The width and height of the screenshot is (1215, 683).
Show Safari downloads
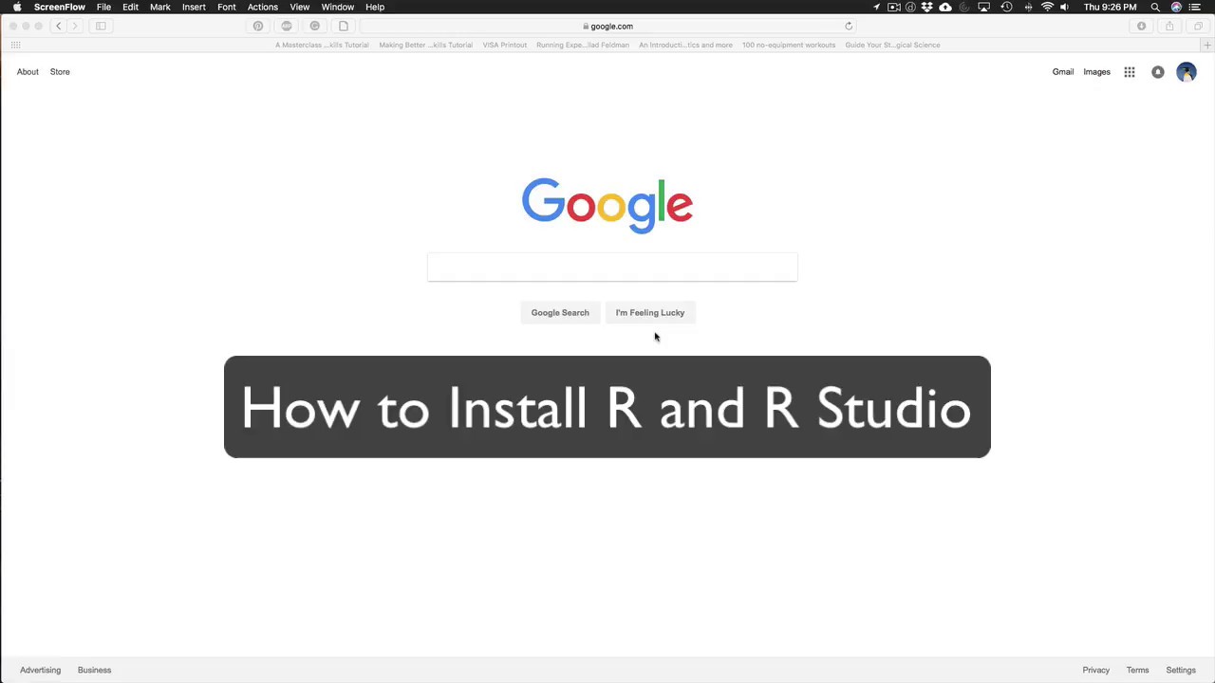pyautogui.click(x=1142, y=27)
